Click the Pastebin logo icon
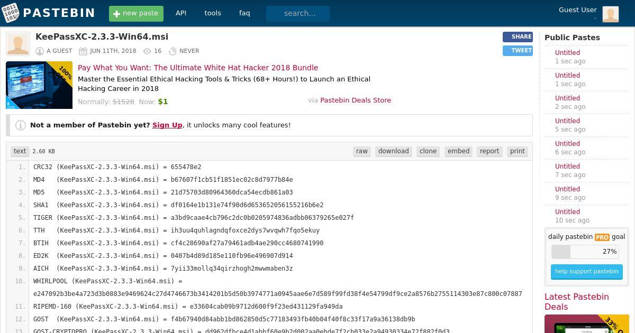This screenshot has height=333, width=635. [x=10, y=13]
